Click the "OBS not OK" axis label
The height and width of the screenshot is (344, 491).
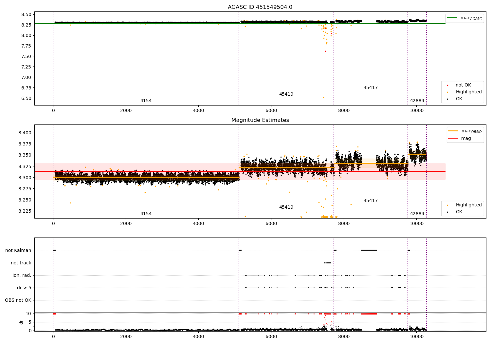(18, 300)
